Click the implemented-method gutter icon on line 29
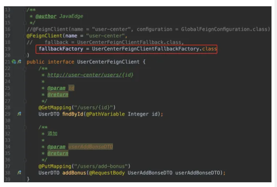The width and height of the screenshot is (277, 187). [x=19, y=114]
